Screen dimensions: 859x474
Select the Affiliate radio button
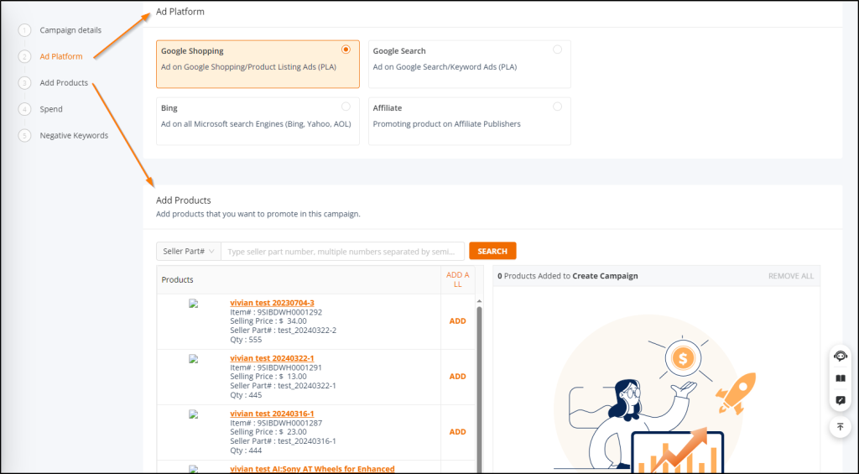tap(557, 107)
